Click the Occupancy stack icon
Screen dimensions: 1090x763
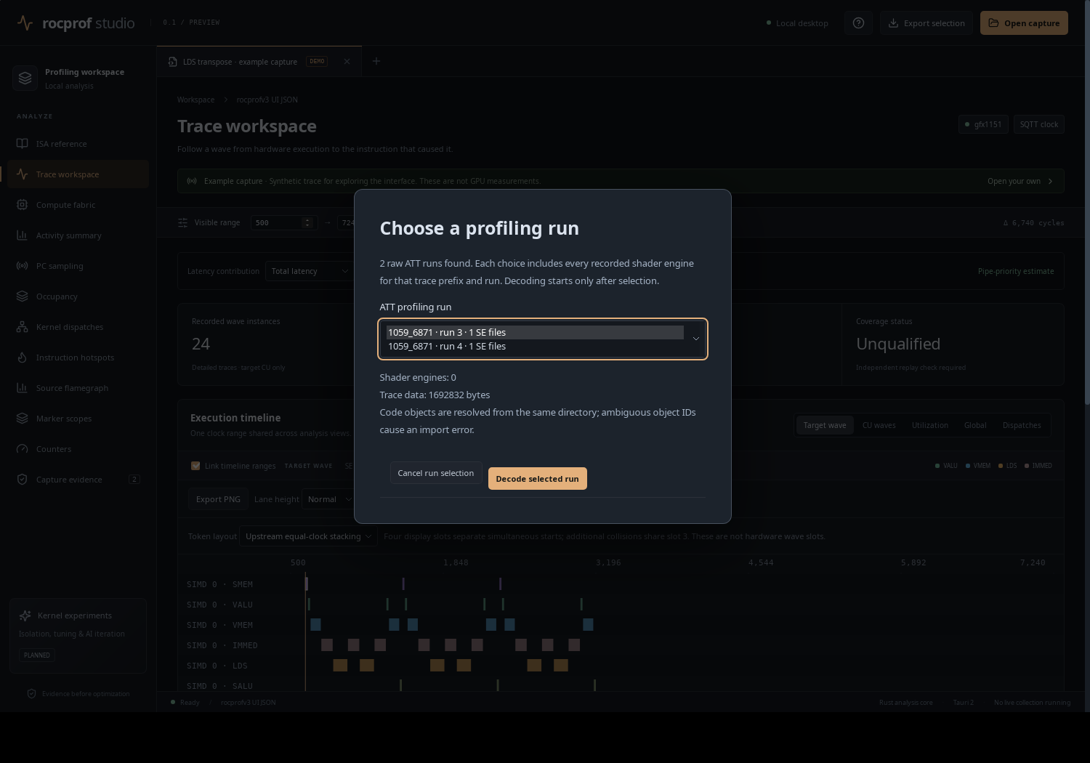pos(23,296)
